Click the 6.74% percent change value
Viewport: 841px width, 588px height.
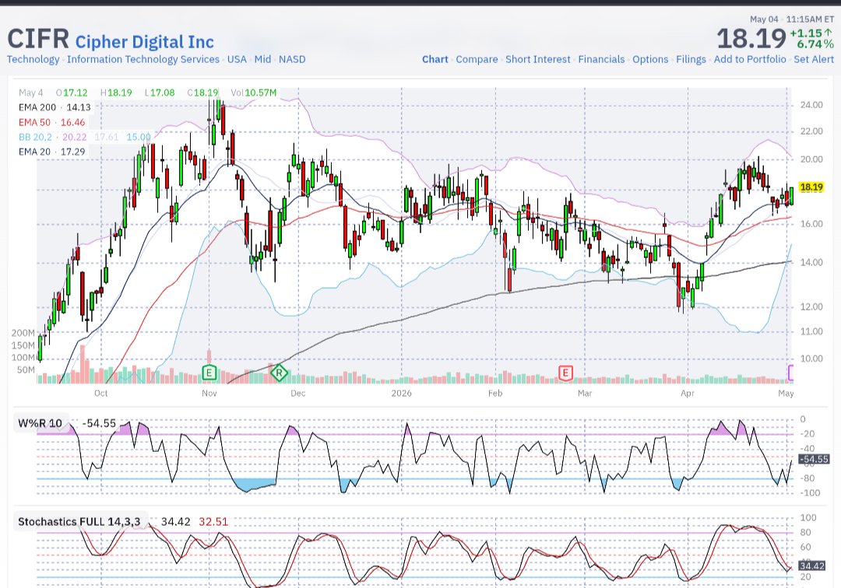click(815, 44)
